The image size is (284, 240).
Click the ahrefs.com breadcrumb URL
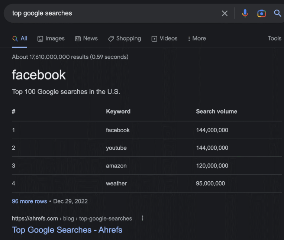click(x=72, y=218)
